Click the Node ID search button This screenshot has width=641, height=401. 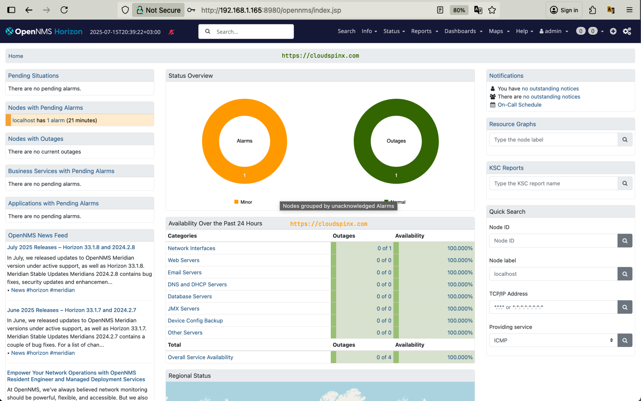pos(625,241)
